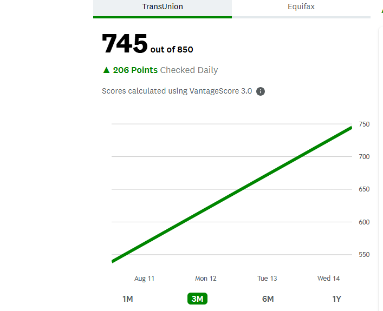Click the Mon 12 date marker
The width and height of the screenshot is (383, 311).
[206, 279]
